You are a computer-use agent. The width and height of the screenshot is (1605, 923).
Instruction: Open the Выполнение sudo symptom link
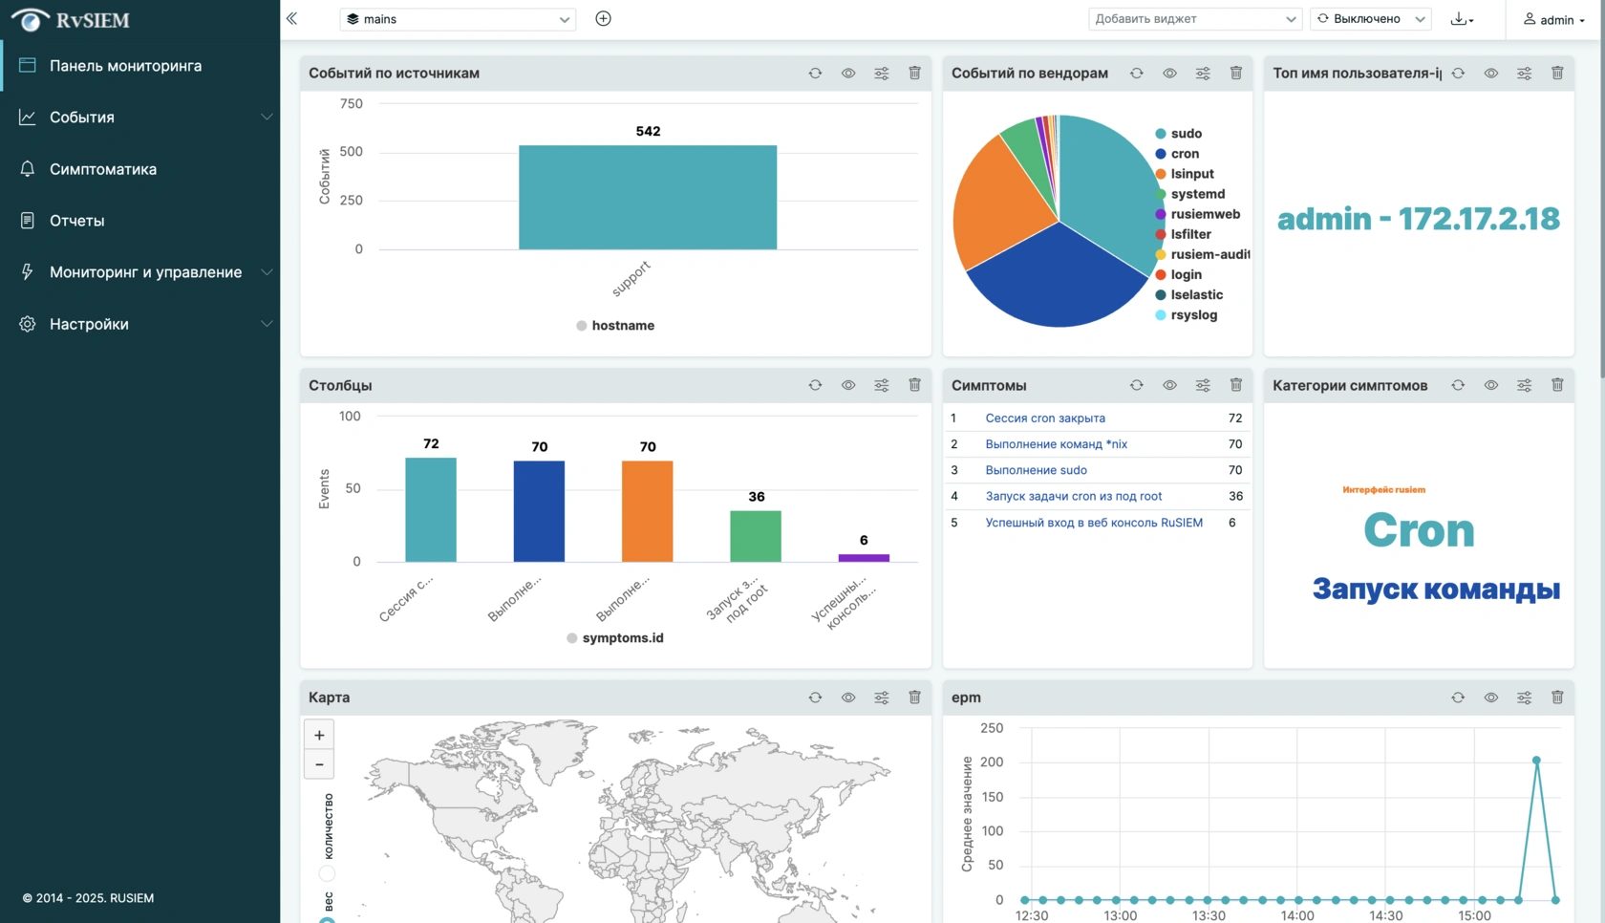coord(1037,470)
